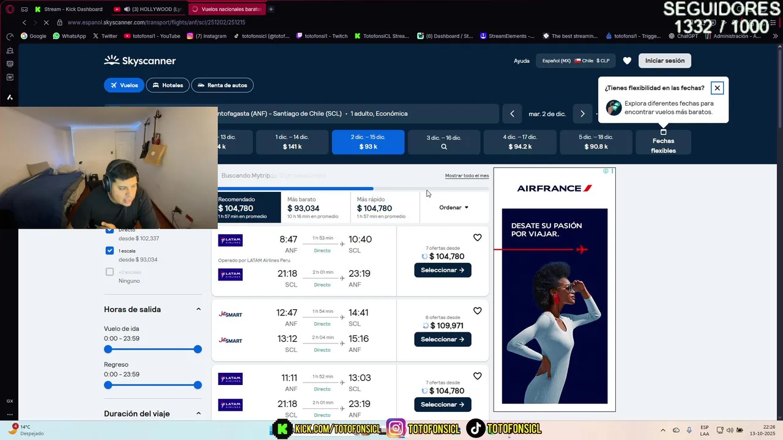Save the 12:47 JetSmart flight with its heart

(x=477, y=311)
